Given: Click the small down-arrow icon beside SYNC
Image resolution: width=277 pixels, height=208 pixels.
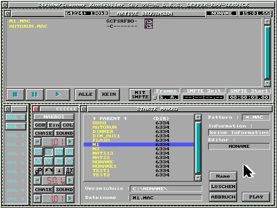Looking at the screenshot, I should click(59, 171).
